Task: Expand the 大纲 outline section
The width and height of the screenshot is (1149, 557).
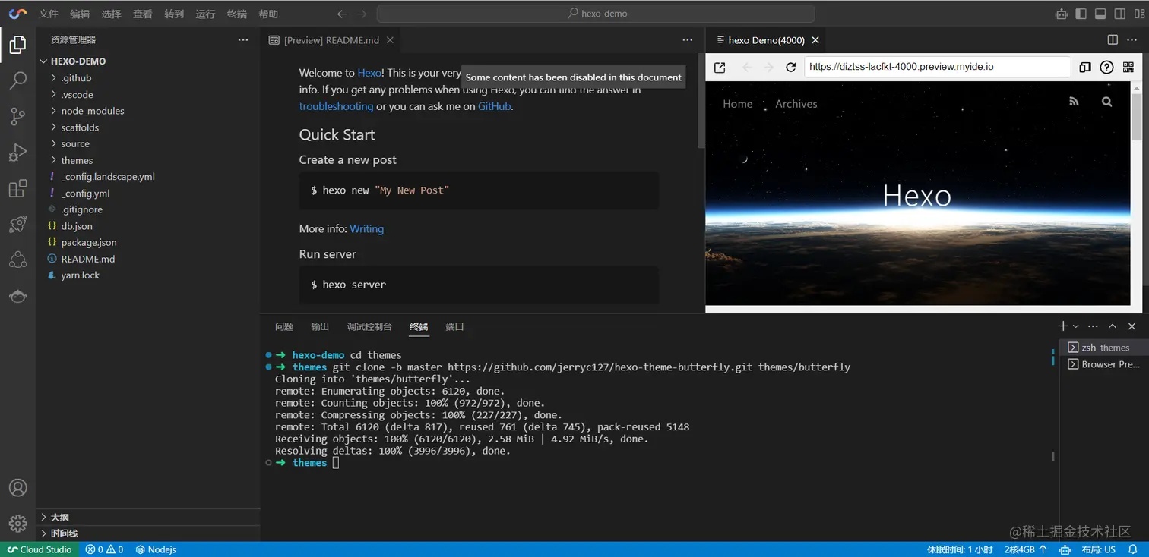Action: tap(148, 517)
